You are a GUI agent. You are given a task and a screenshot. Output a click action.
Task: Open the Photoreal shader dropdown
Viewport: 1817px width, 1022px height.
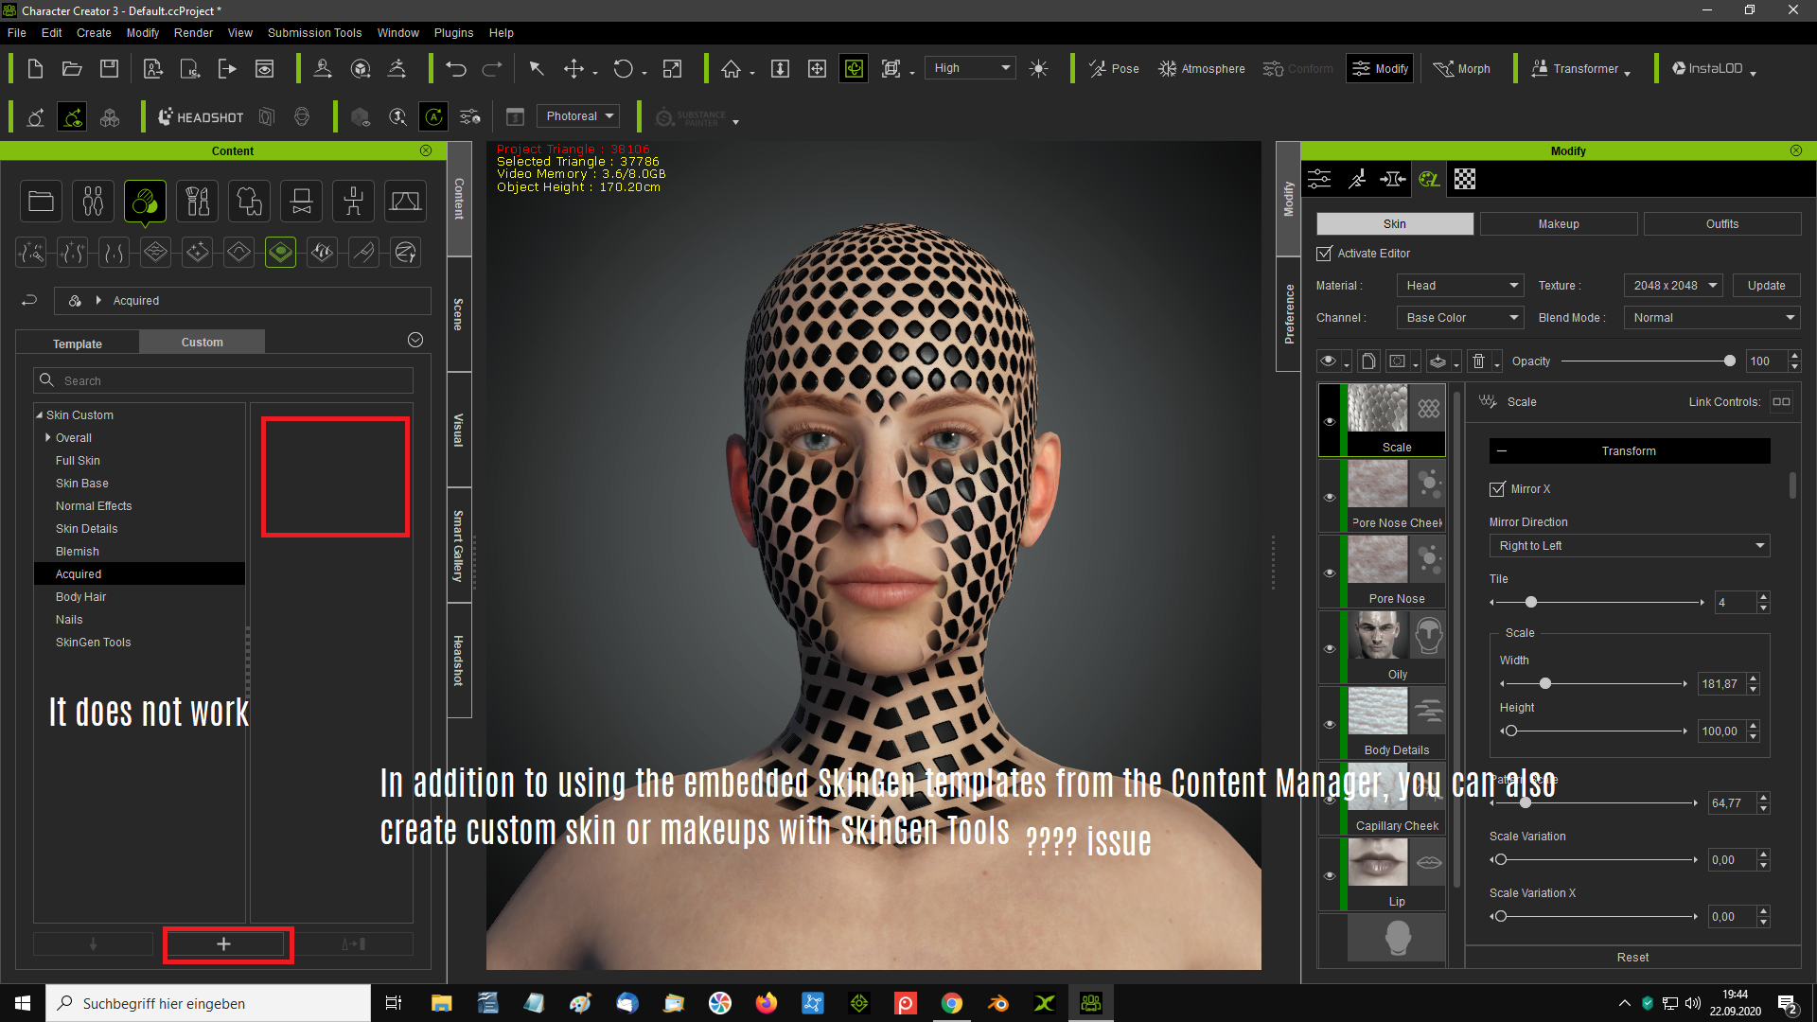(x=578, y=116)
